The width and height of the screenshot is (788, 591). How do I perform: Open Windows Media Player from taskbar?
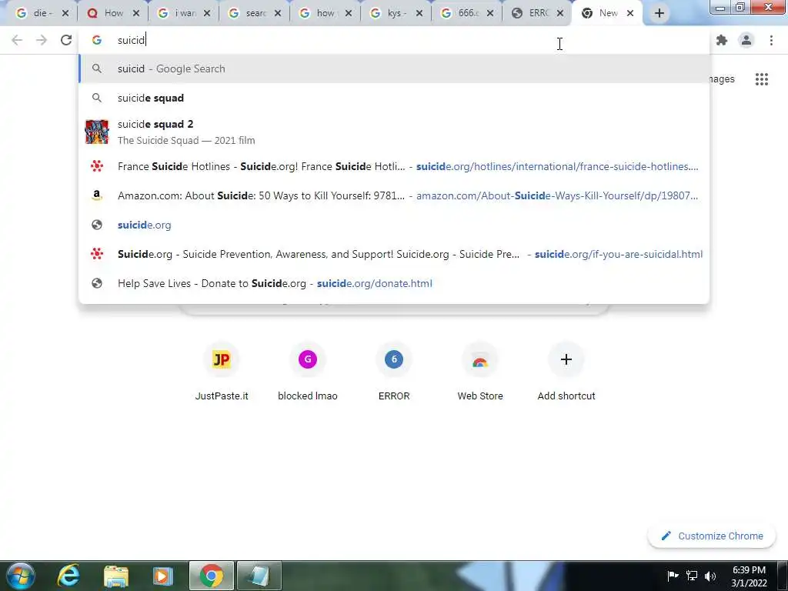162,576
